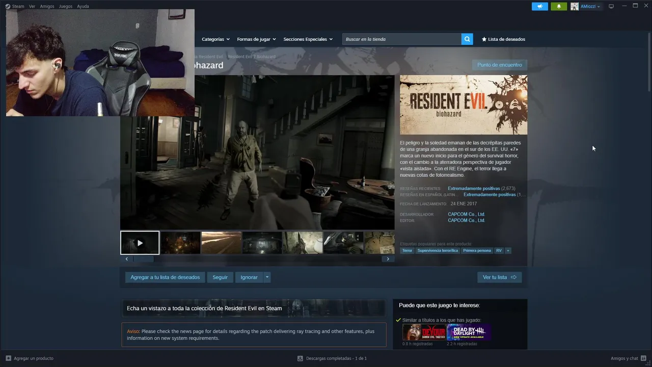
Task: Open the dropdown arrow beside Ignorar
Action: pos(267,277)
